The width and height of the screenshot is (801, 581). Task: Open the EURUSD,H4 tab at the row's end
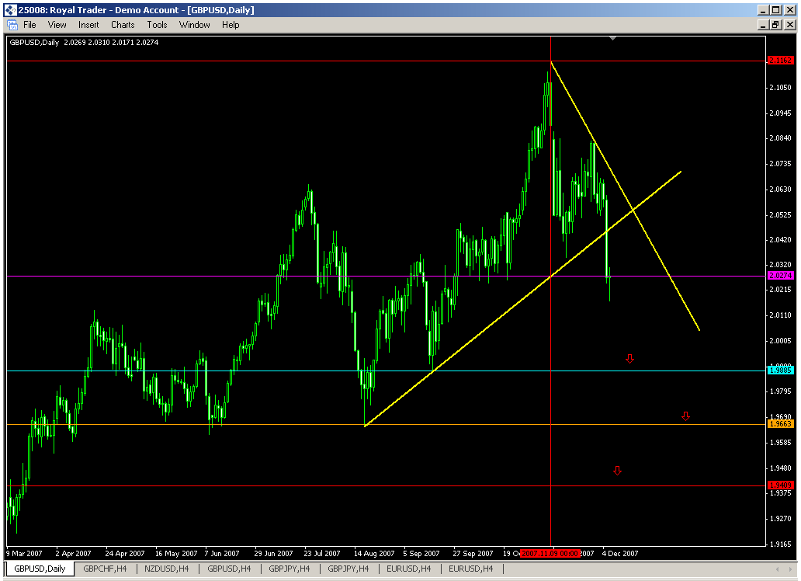tap(470, 569)
